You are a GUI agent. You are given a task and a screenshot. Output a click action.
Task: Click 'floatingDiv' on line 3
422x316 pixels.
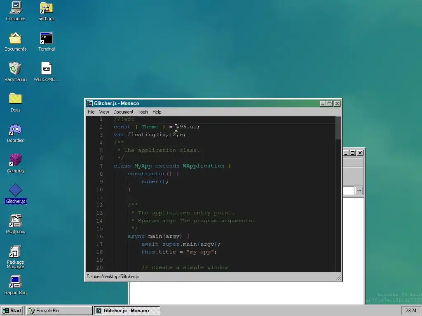click(146, 135)
